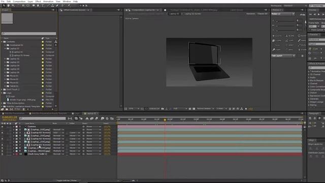Select the Selection arrow tool
This screenshot has height=183, width=325.
coord(4,6)
